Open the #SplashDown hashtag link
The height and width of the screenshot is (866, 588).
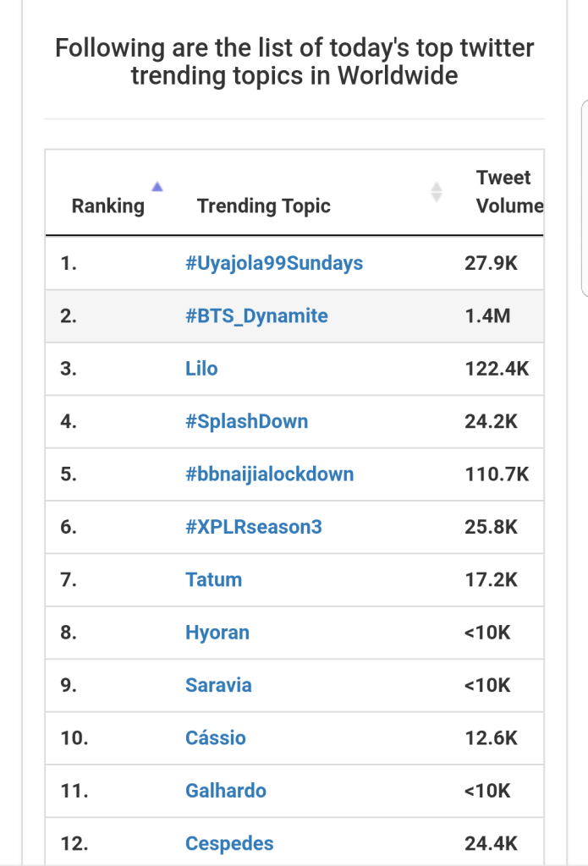point(246,421)
